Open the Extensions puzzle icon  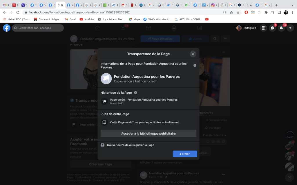266,12
